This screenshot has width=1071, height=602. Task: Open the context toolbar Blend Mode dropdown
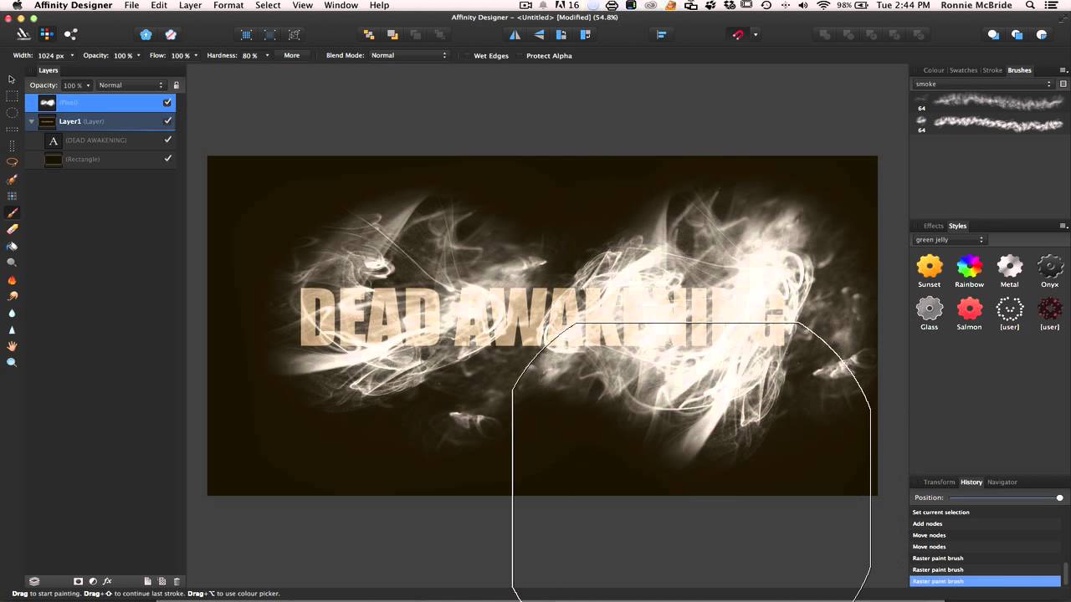(x=409, y=55)
